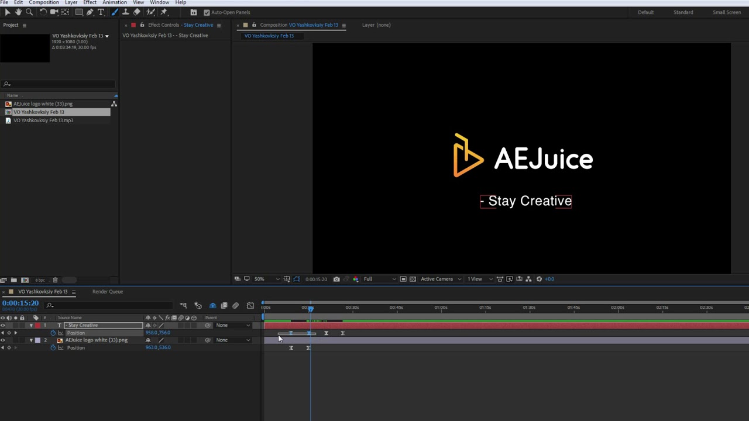The width and height of the screenshot is (749, 421).
Task: Toggle the Position stopwatch for Stay Creative layer
Action: click(53, 333)
